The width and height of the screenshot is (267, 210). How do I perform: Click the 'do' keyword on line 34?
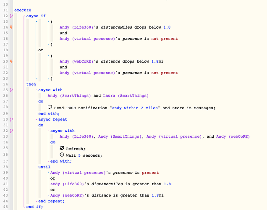(53, 142)
